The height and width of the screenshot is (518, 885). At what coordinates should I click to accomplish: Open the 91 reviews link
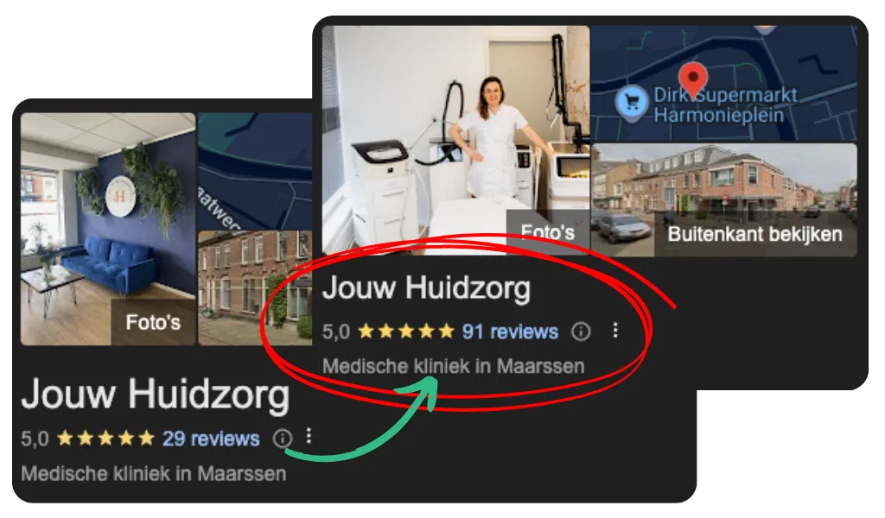(510, 332)
